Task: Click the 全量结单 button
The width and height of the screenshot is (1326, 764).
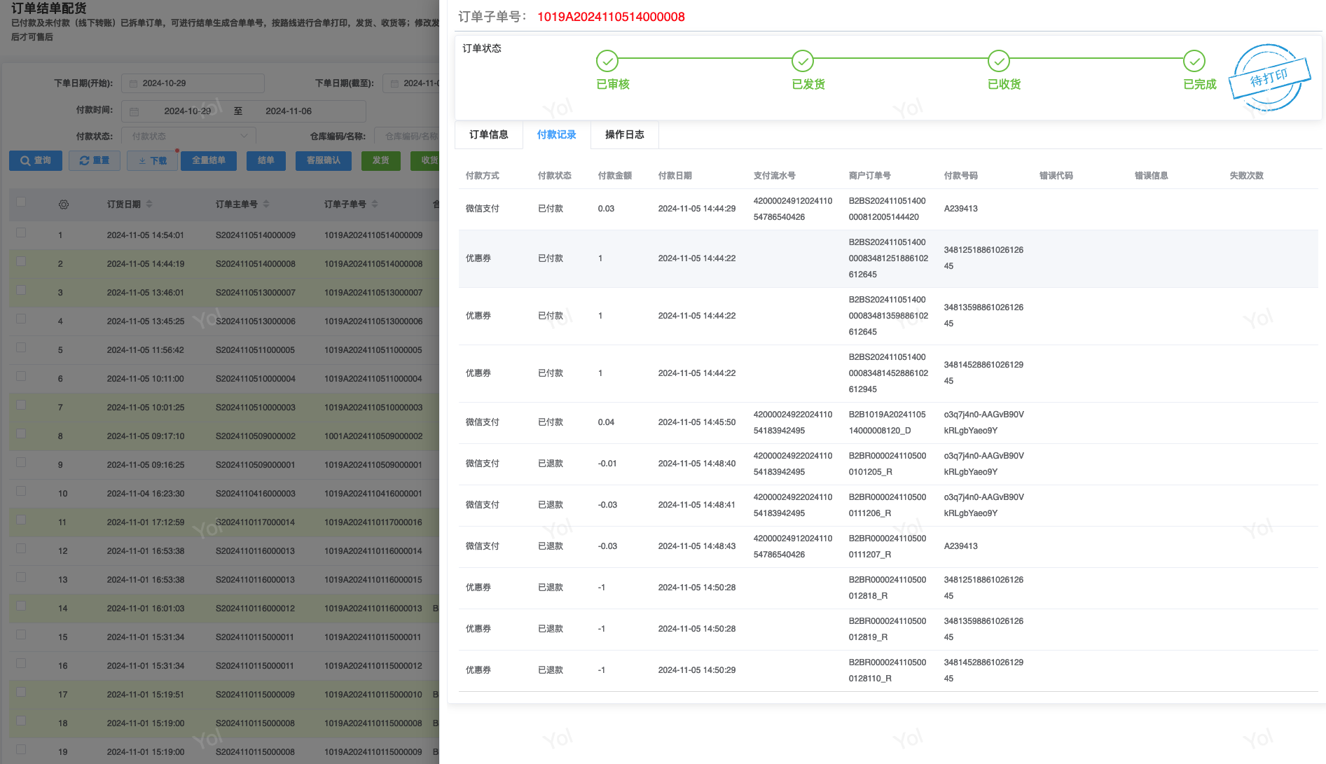Action: tap(209, 160)
